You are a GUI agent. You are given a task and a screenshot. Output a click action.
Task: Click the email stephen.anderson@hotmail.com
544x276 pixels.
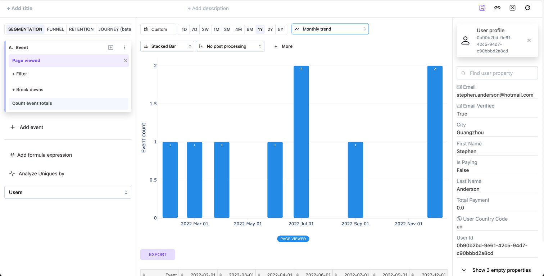(x=495, y=95)
